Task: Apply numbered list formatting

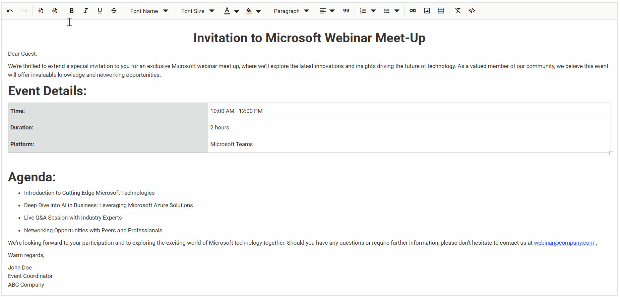Action: coord(363,11)
